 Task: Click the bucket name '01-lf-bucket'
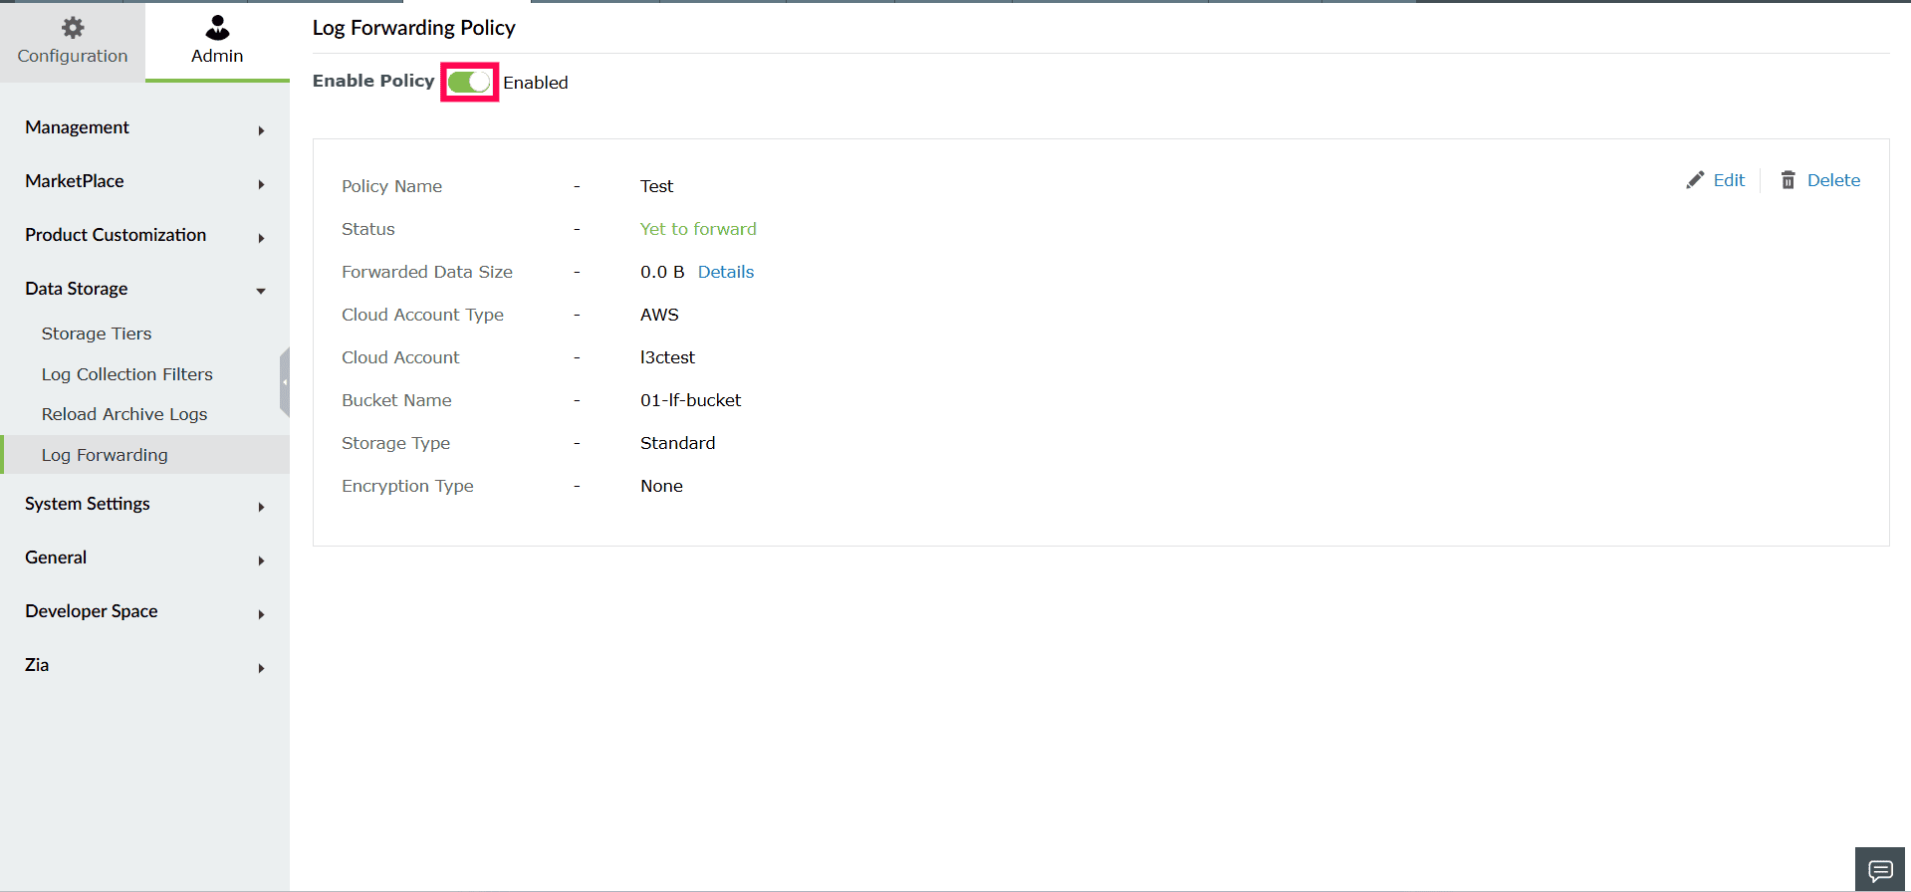tap(690, 400)
